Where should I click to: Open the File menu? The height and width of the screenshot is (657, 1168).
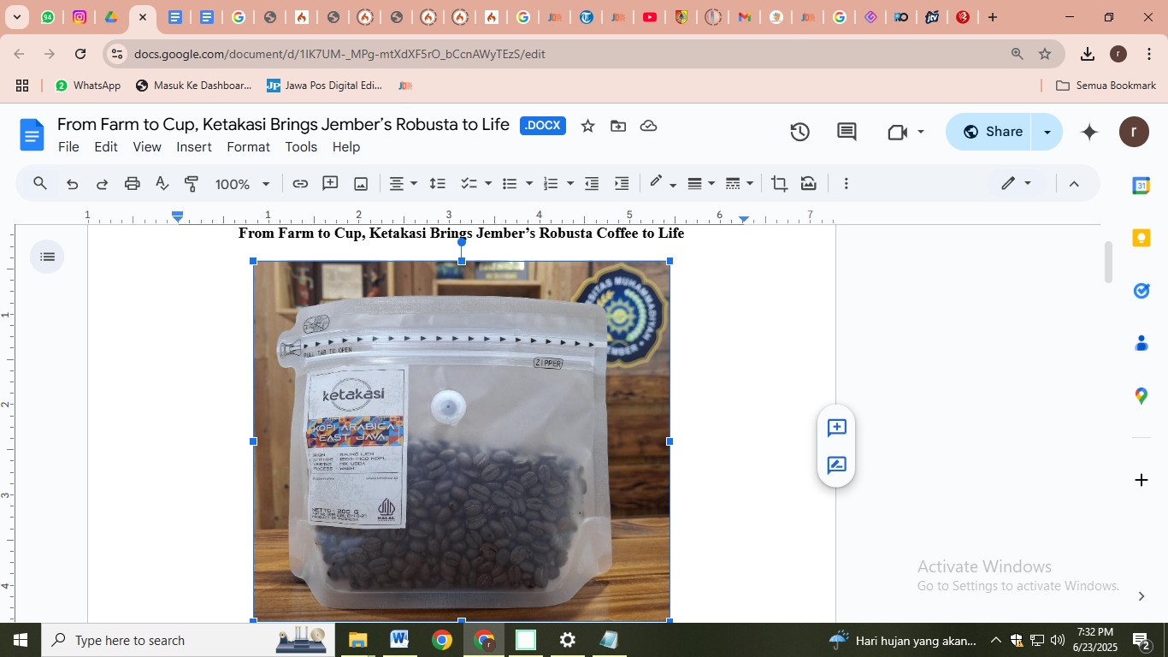68,147
